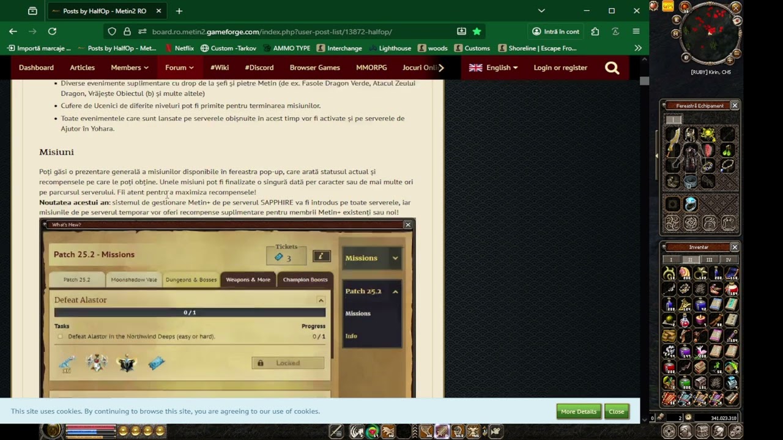
Task: Open Browser Games in navbar
Action: coord(315,68)
